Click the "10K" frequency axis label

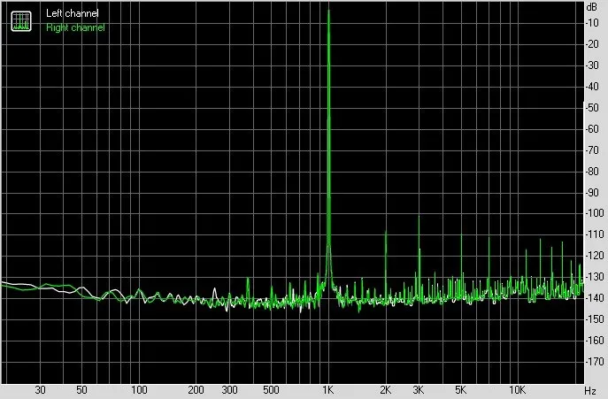tap(517, 390)
